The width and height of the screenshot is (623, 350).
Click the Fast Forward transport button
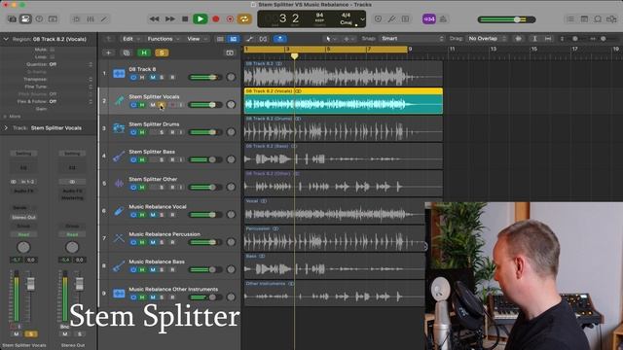coord(170,19)
